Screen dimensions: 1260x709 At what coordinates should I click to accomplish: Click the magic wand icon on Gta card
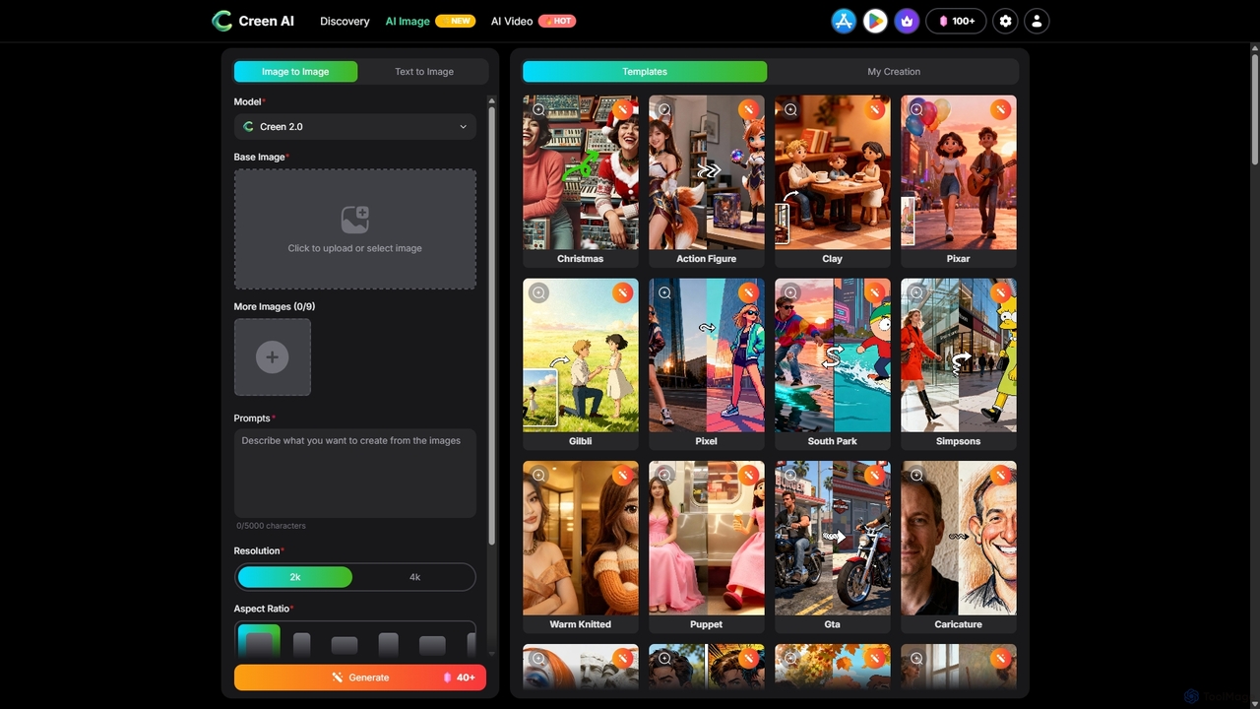pos(874,476)
